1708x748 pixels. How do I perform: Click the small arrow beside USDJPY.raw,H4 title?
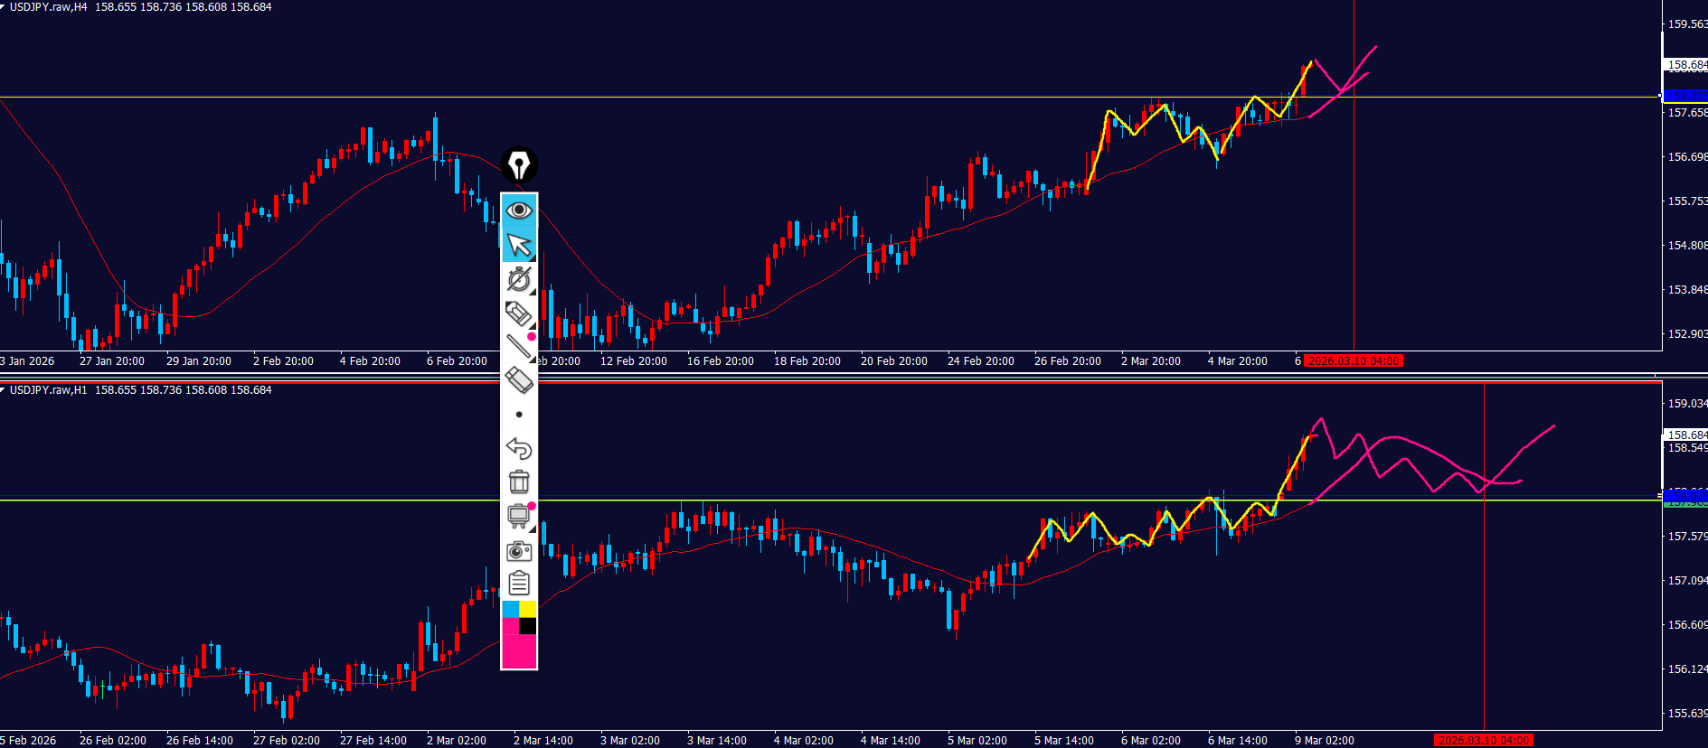click(x=4, y=7)
